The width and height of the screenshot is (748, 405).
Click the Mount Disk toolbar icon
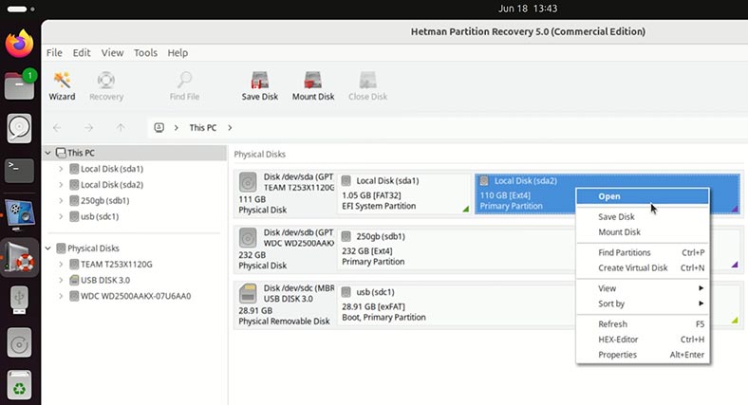[313, 81]
